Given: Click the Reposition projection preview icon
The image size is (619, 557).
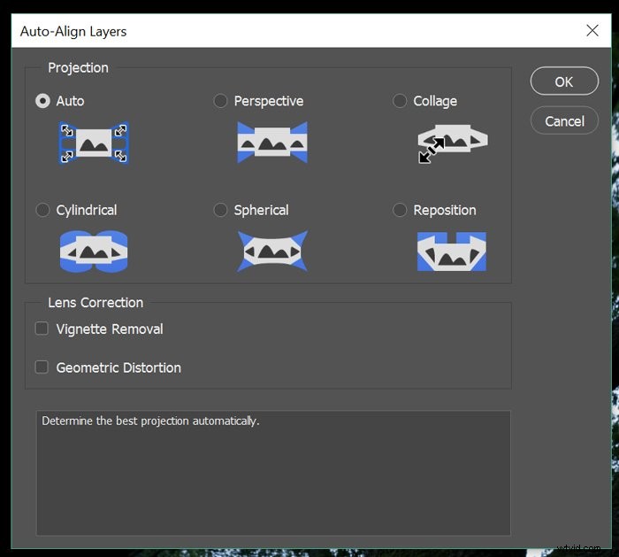Looking at the screenshot, I should pyautogui.click(x=452, y=252).
